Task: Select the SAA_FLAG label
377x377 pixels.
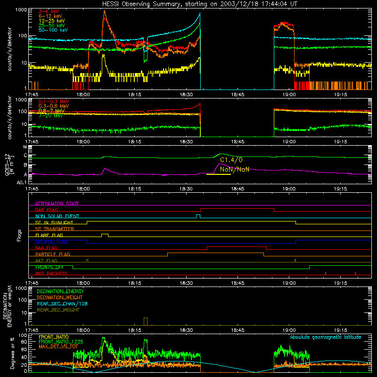Action: (x=46, y=248)
